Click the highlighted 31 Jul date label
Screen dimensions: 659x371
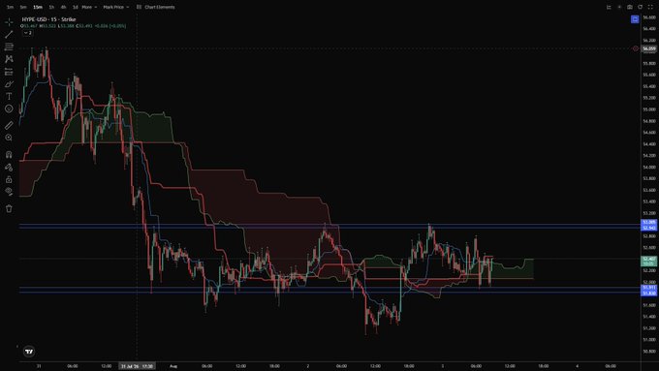[x=137, y=366]
